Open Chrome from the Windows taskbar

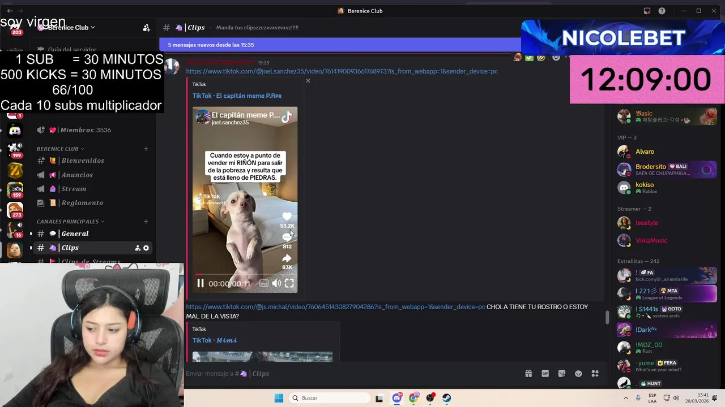tap(413, 398)
